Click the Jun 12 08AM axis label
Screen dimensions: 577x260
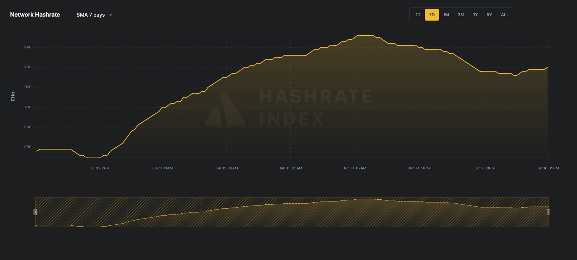(226, 168)
